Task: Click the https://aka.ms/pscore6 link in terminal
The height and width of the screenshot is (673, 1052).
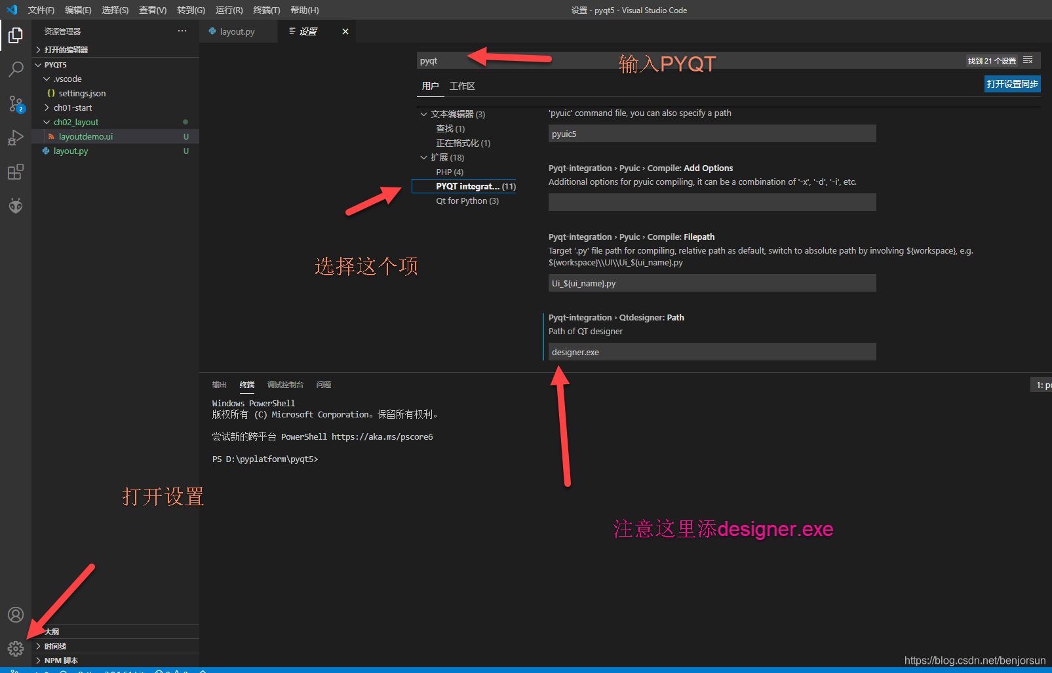Action: coord(382,437)
